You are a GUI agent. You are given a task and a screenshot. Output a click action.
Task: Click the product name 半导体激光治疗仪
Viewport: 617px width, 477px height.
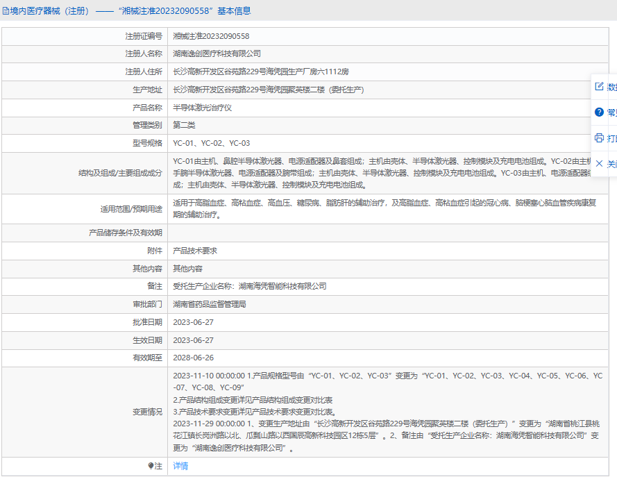pos(202,108)
